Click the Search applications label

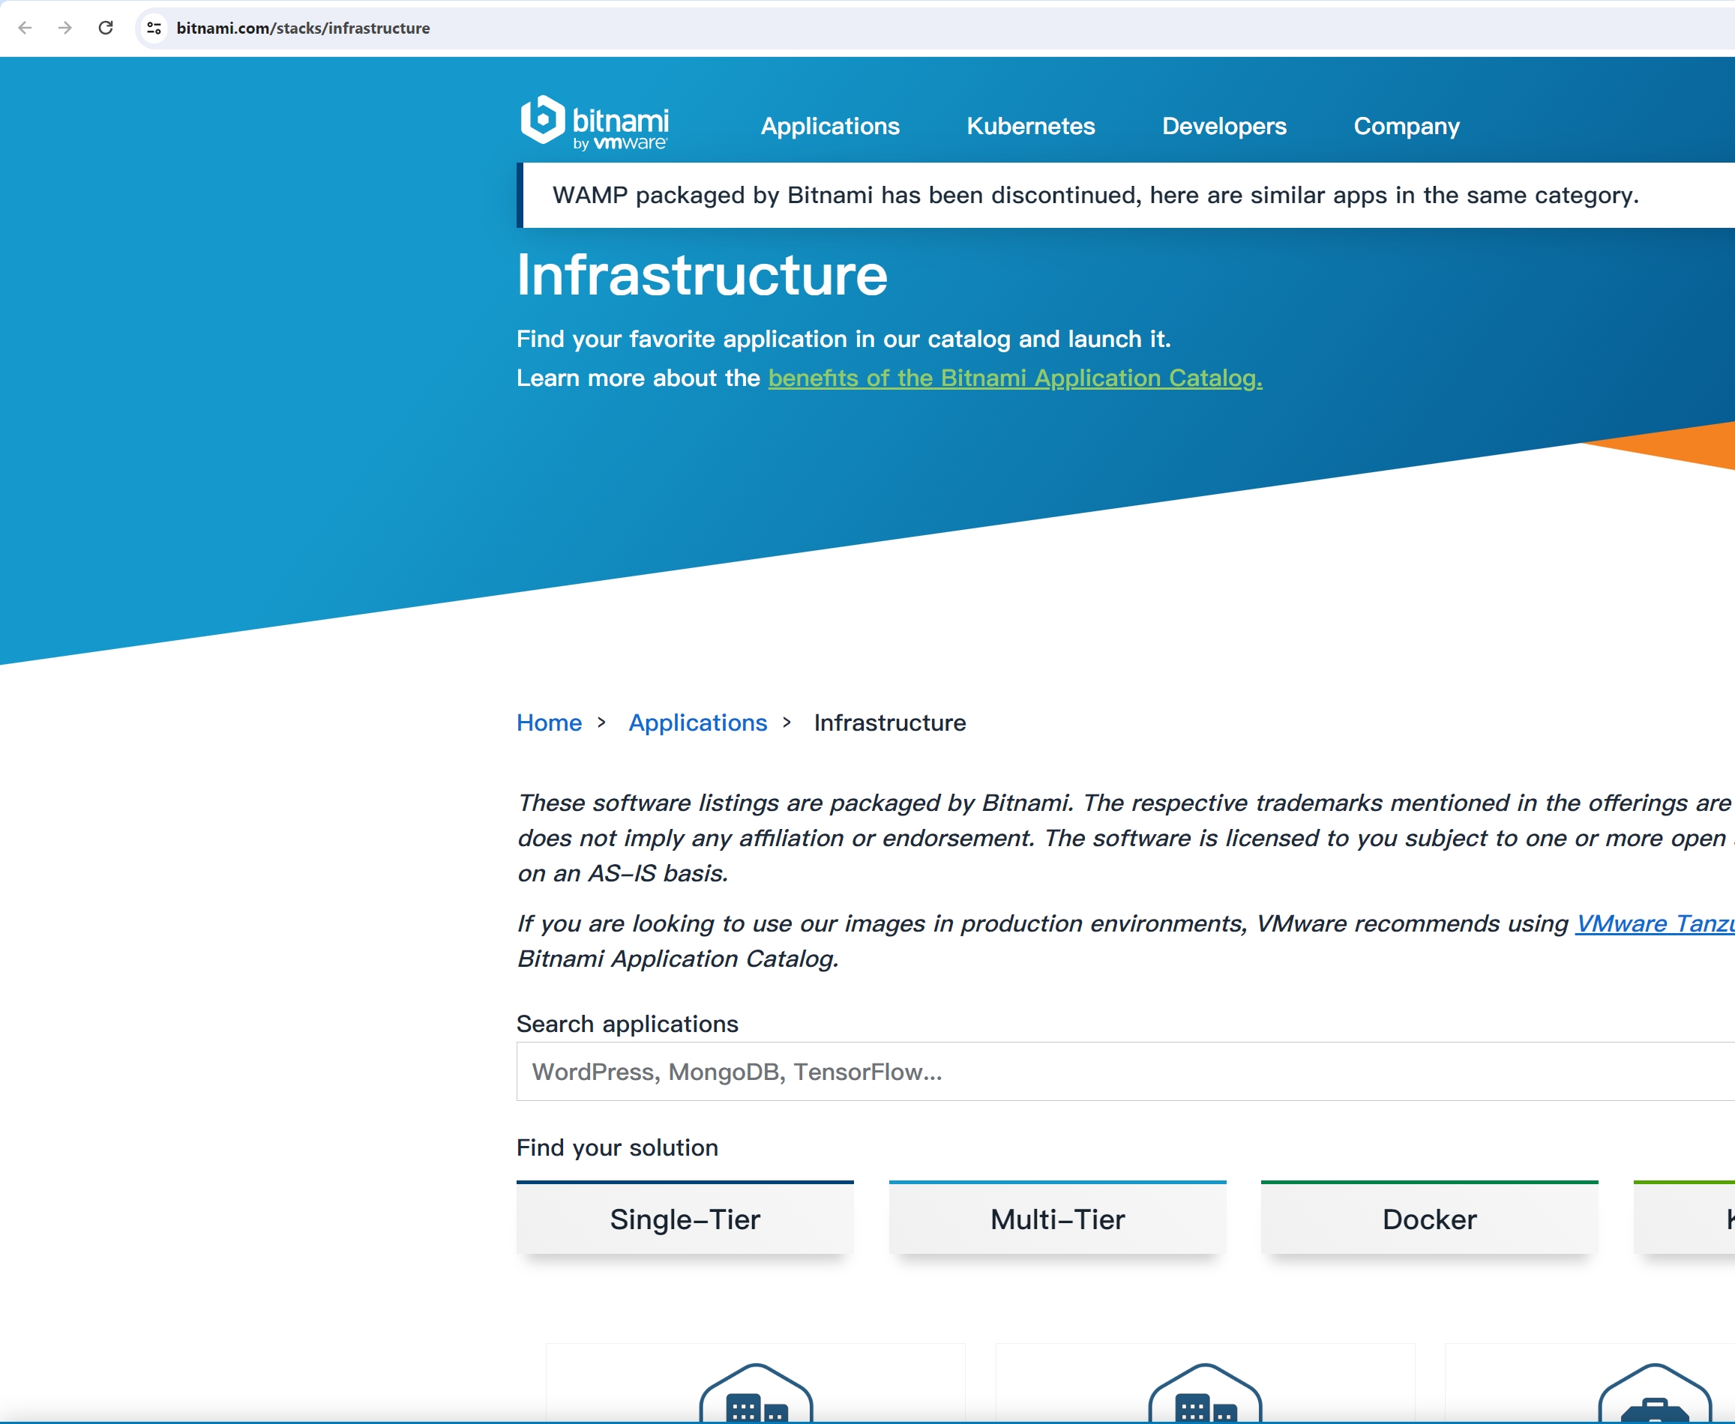click(627, 1024)
